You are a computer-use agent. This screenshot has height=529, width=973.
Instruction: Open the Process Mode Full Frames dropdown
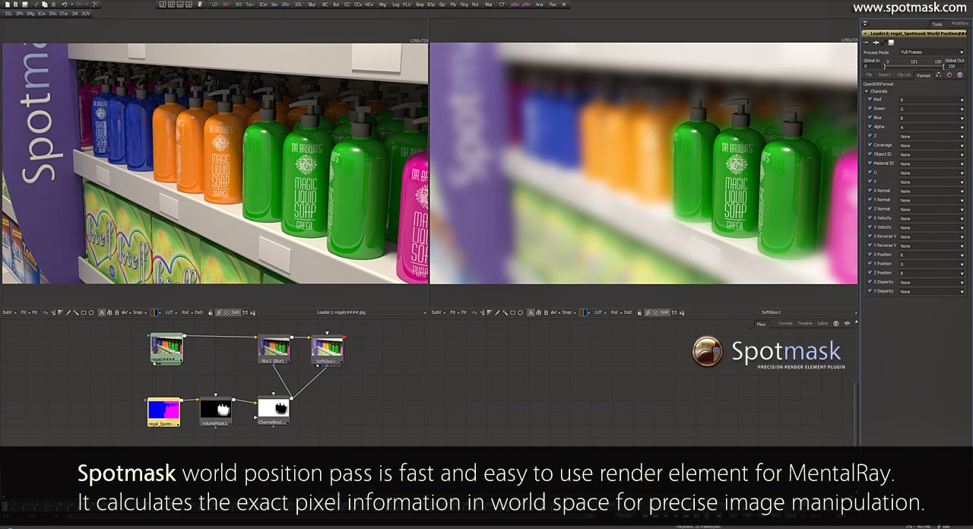pyautogui.click(x=932, y=52)
